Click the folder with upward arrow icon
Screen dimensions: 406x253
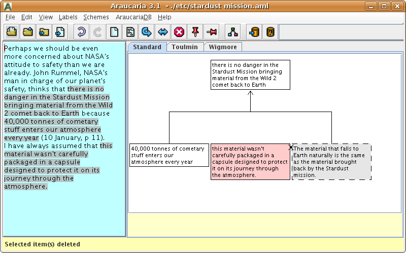point(28,32)
